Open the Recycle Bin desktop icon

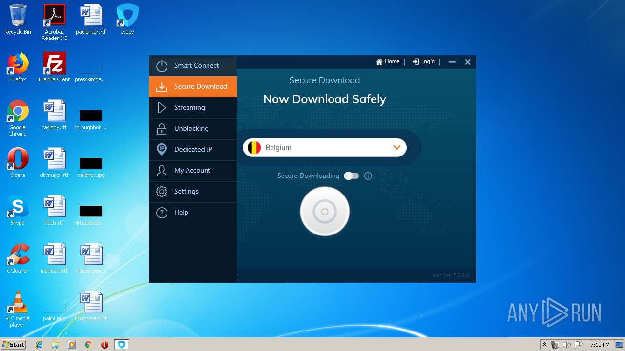pyautogui.click(x=18, y=20)
